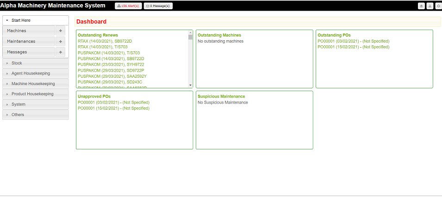442x197 pixels.
Task: Open Outstanding POs PO00001 (03/02/2021)
Action: tap(354, 41)
